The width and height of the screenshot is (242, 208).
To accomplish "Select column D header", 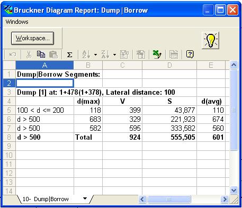I will (169, 65).
